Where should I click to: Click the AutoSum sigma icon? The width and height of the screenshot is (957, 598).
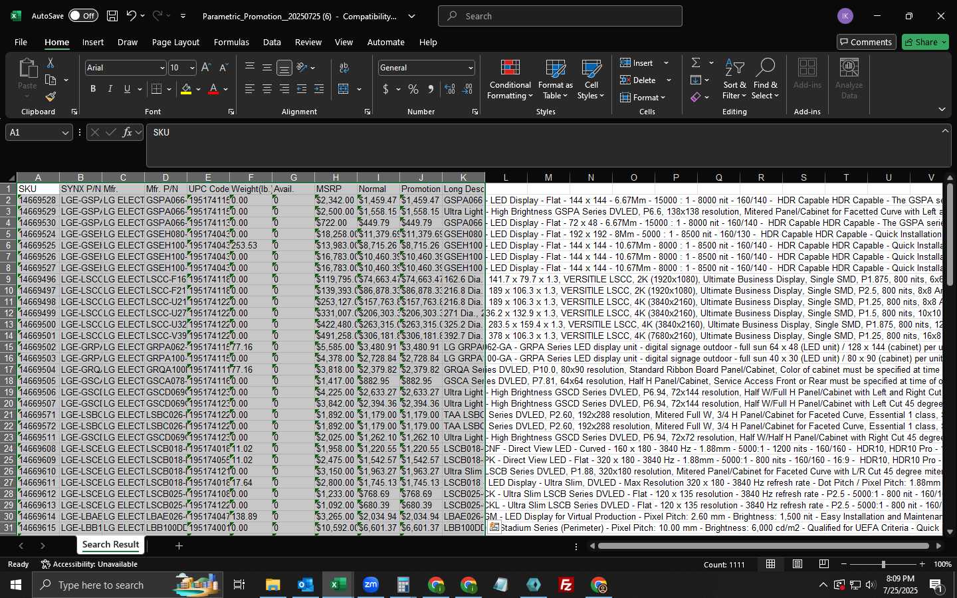pos(696,62)
